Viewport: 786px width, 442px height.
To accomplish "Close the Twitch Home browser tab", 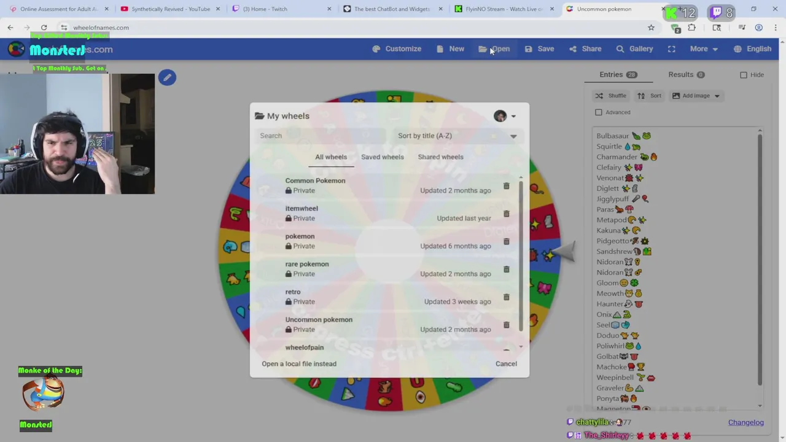I will tap(329, 9).
